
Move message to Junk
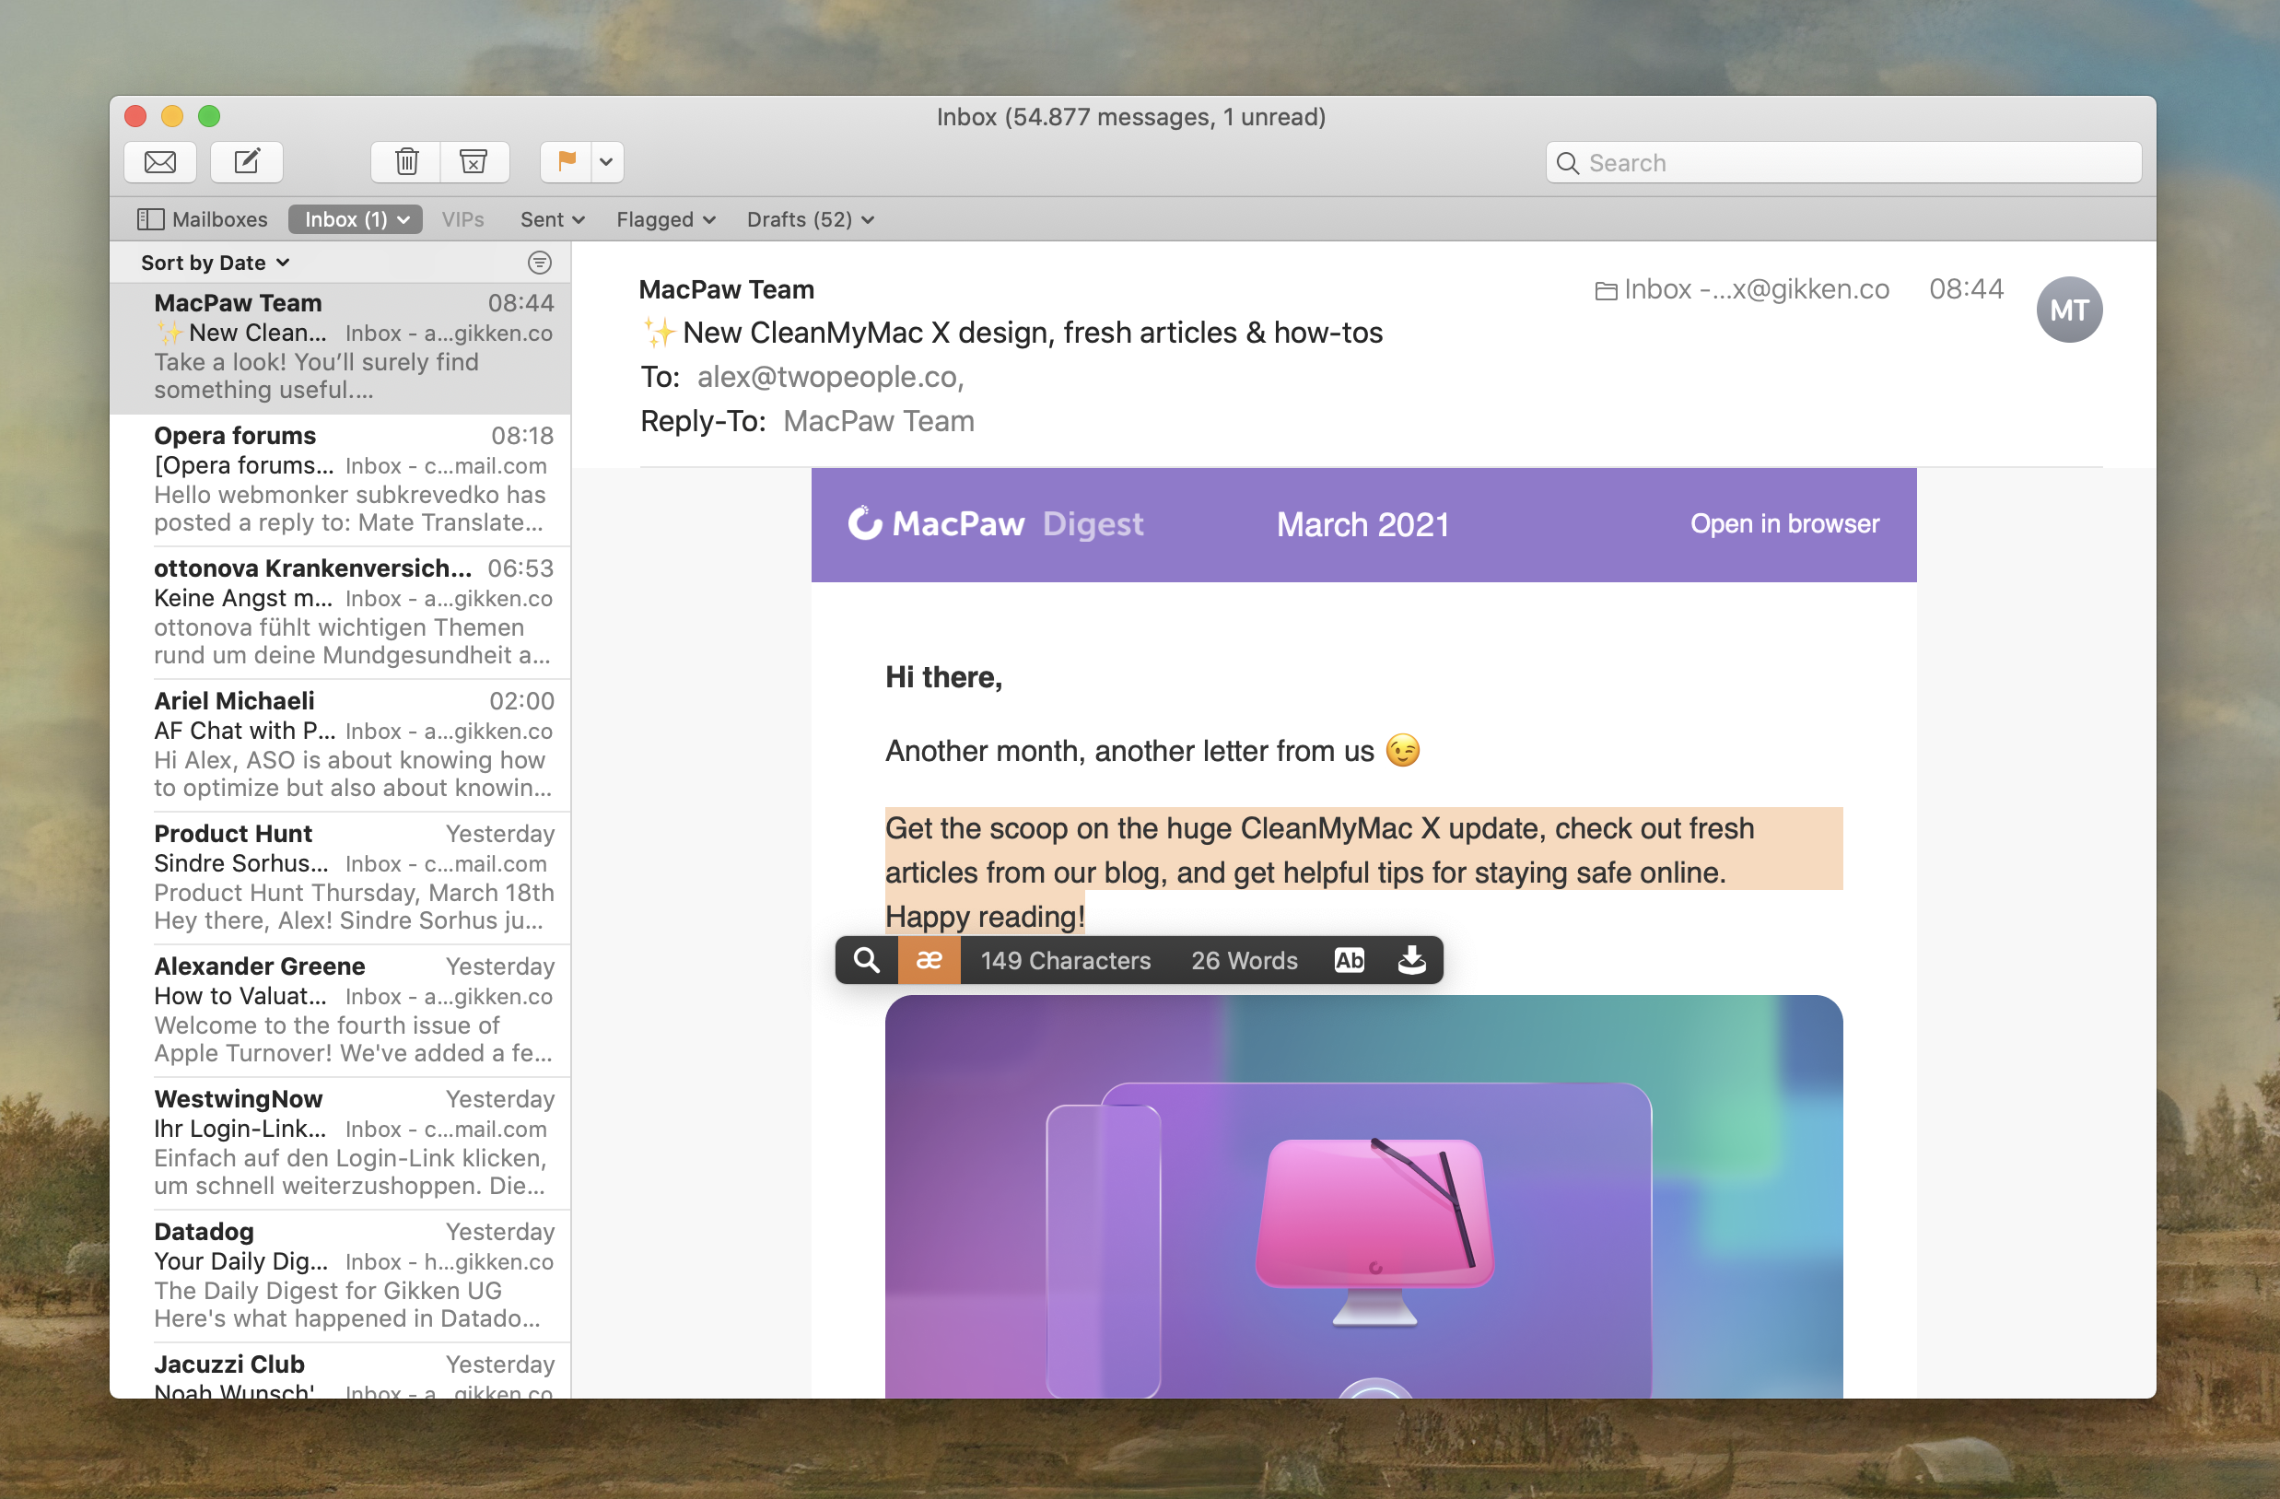click(x=474, y=162)
